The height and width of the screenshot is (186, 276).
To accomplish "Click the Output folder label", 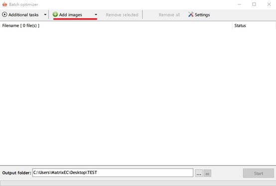I will [16, 173].
